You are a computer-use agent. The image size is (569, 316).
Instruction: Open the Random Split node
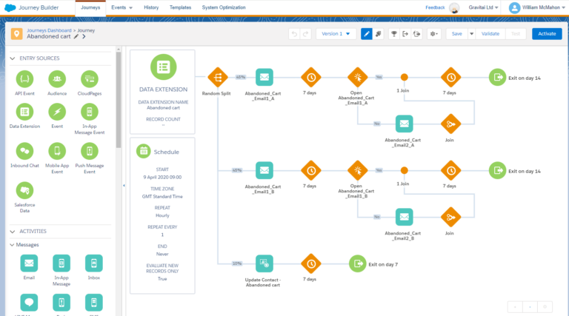(x=217, y=77)
